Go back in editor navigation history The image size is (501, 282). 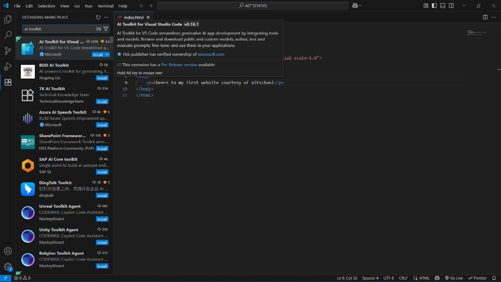[x=142, y=6]
